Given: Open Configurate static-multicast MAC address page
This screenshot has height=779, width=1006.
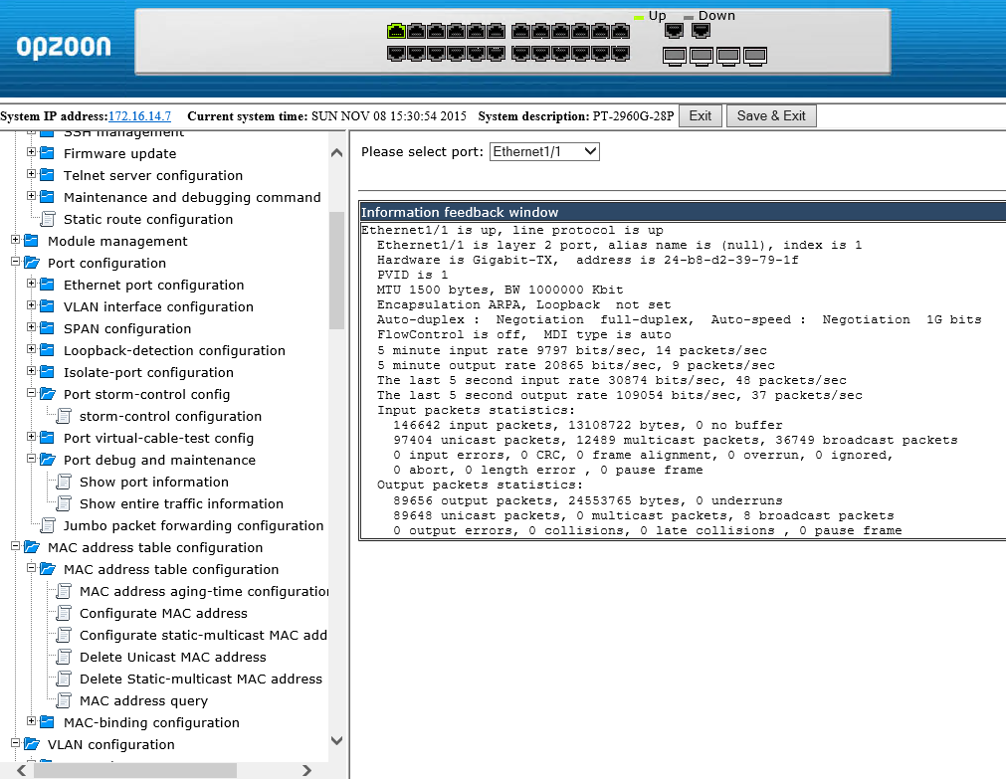Looking at the screenshot, I should 203,636.
